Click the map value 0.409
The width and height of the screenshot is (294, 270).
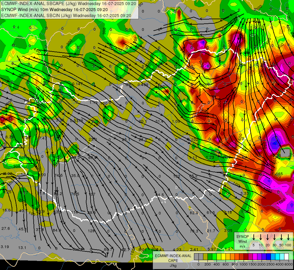coord(143,85)
